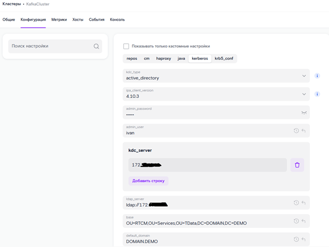329x247 pixels.
Task: Open info tooltip for kdc_type
Action: pyautogui.click(x=317, y=76)
